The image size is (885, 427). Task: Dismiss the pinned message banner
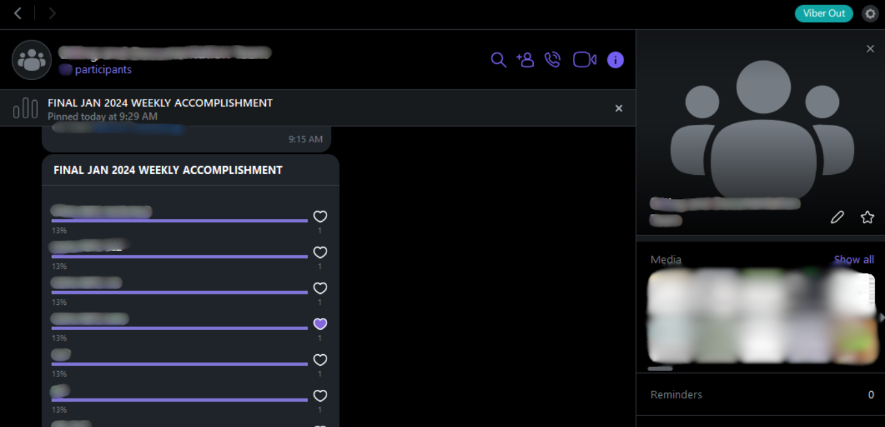619,109
